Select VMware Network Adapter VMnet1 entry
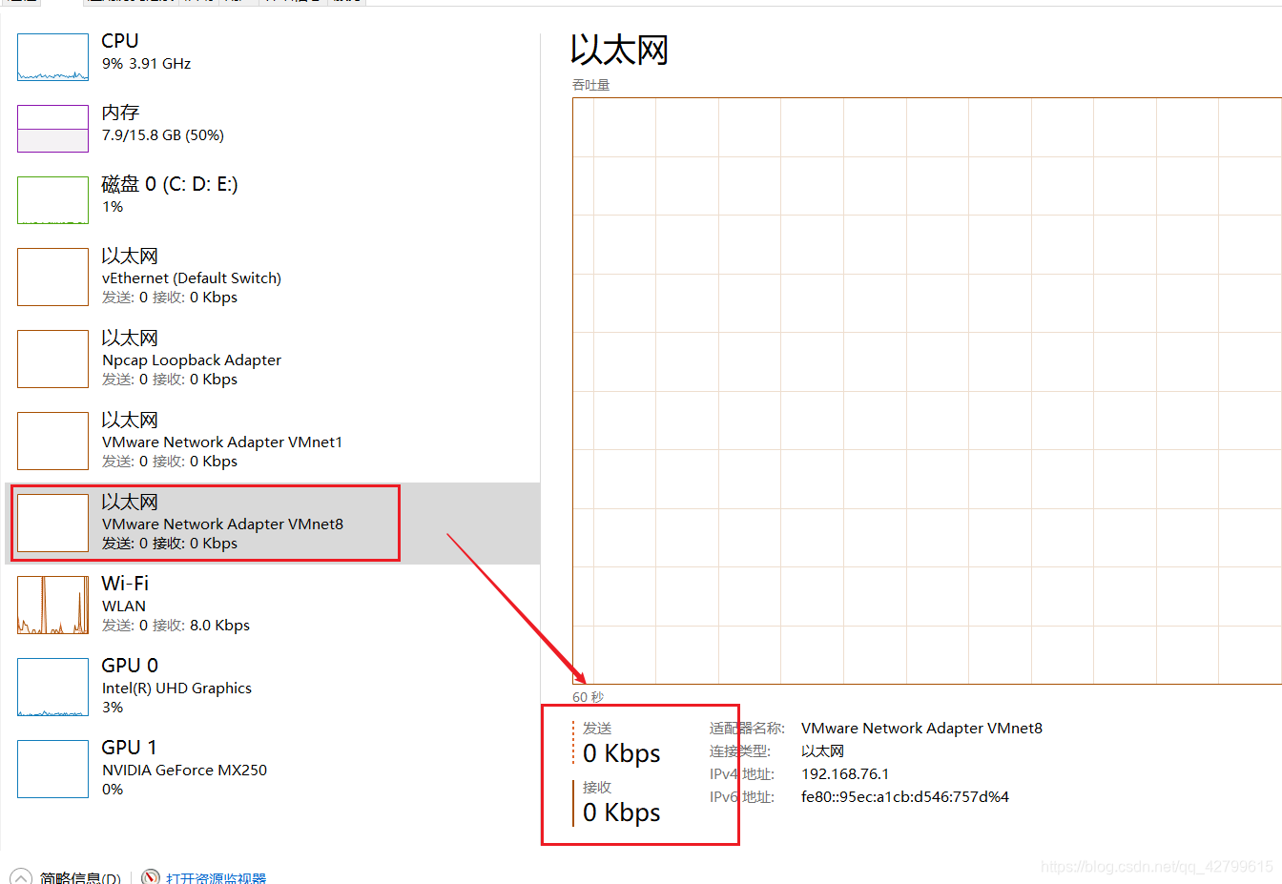This screenshot has width=1282, height=884. tap(272, 441)
